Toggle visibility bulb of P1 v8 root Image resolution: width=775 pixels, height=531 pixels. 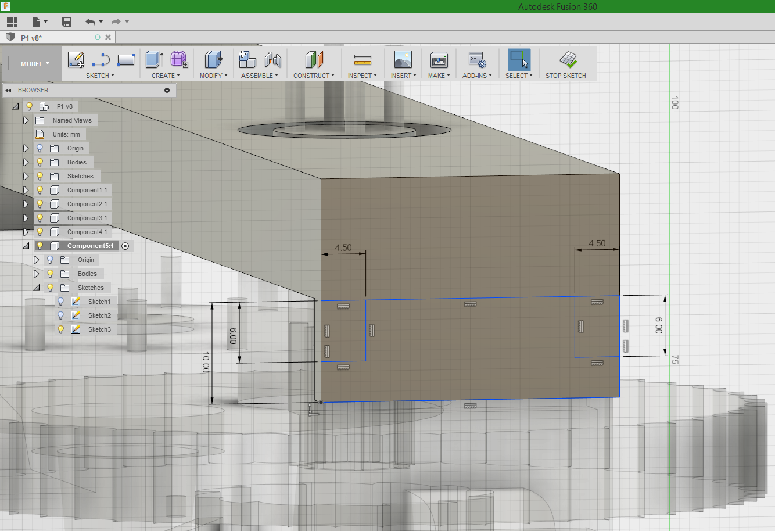click(x=29, y=106)
